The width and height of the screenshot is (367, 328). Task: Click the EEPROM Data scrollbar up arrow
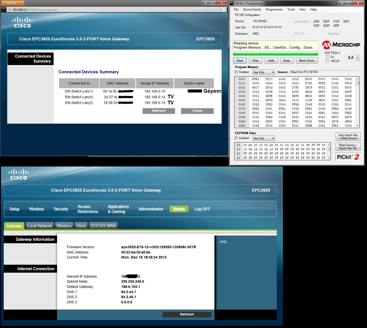tap(329, 145)
